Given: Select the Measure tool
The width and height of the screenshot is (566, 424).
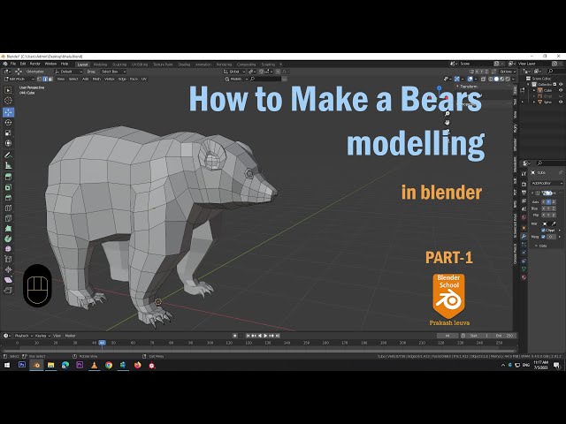Looking at the screenshot, I should (x=8, y=165).
